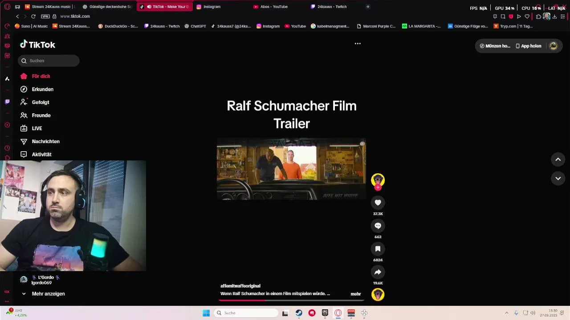Open the browser snapshot camera icon
Image resolution: width=570 pixels, height=320 pixels.
point(503,16)
